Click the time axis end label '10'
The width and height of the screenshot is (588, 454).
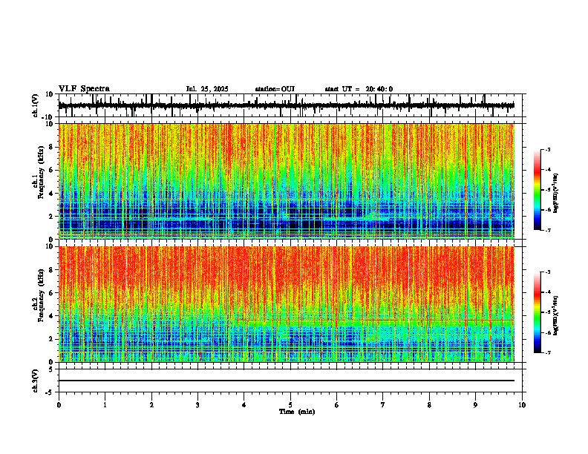tap(522, 405)
